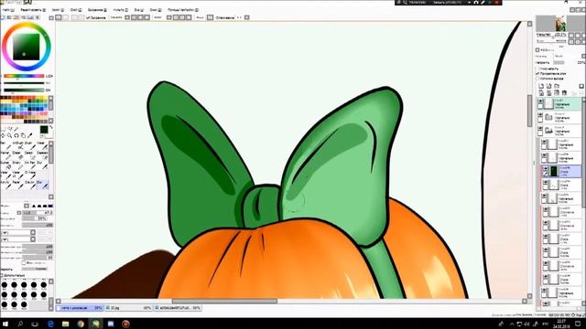The height and width of the screenshot is (329, 586).
Task: Adjust the hue rainbow slider
Action: point(24,76)
